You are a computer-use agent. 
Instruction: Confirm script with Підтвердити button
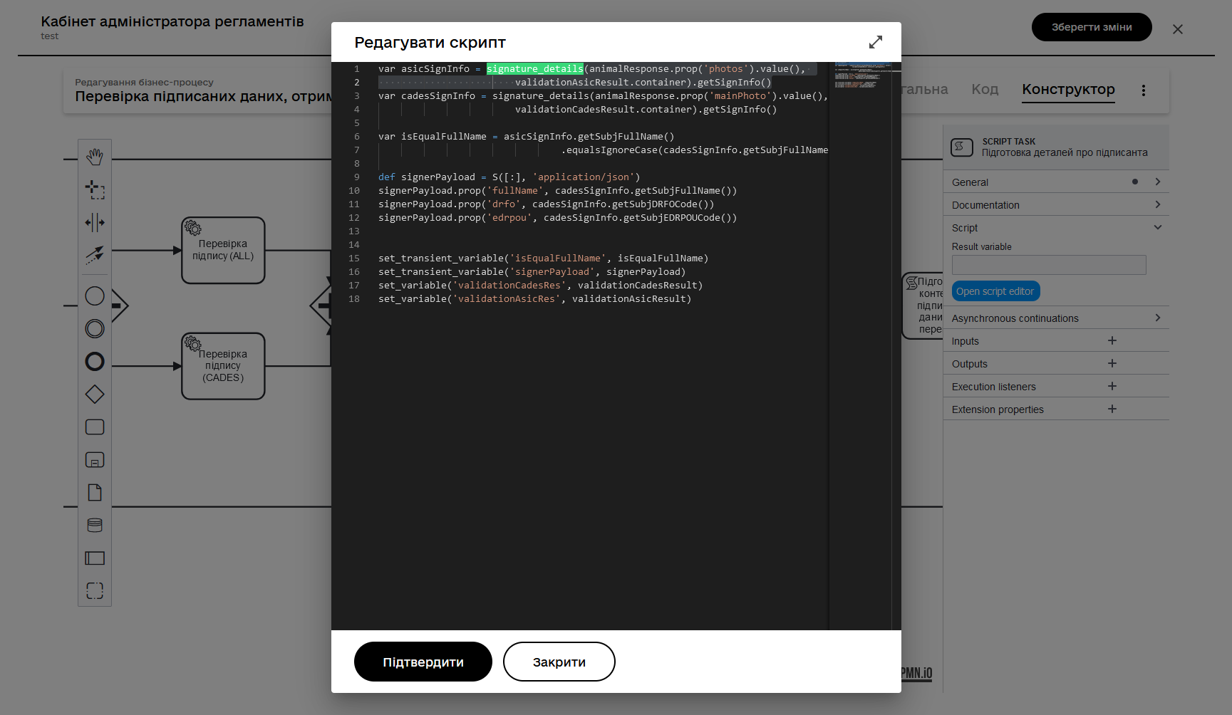423,662
